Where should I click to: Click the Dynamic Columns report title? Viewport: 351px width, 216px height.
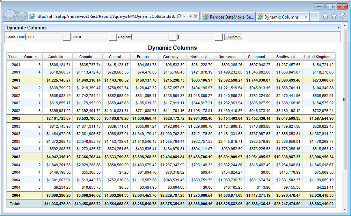tap(173, 48)
